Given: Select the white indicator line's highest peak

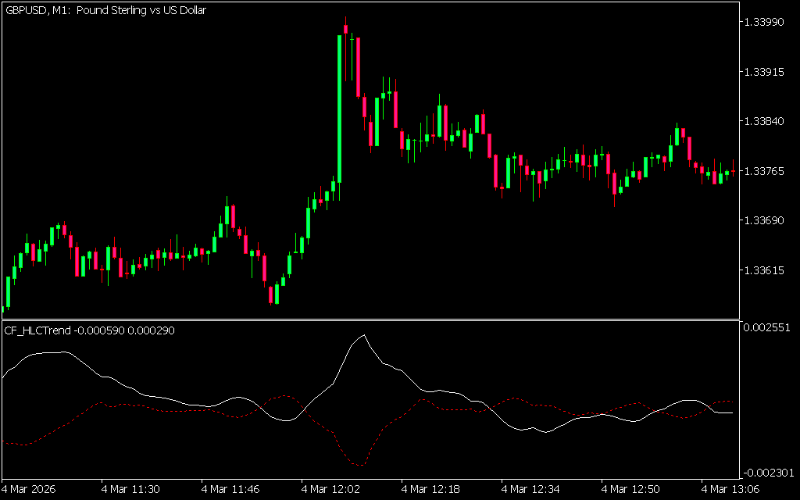Looking at the screenshot, I should tap(362, 335).
